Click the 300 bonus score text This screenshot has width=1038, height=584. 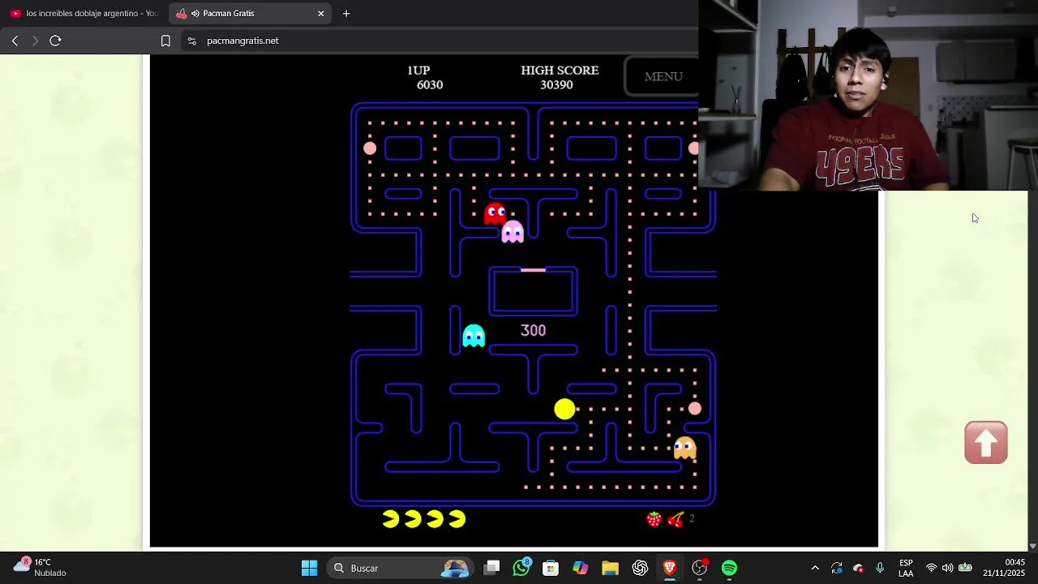(533, 331)
